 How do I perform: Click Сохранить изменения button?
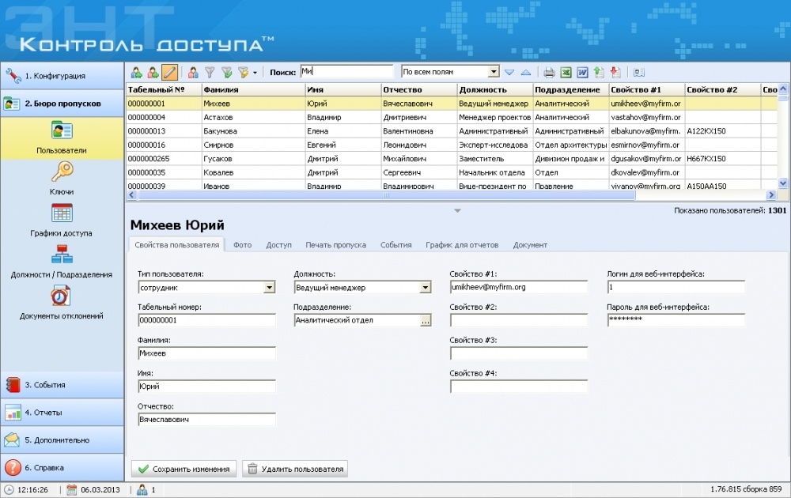(x=184, y=469)
